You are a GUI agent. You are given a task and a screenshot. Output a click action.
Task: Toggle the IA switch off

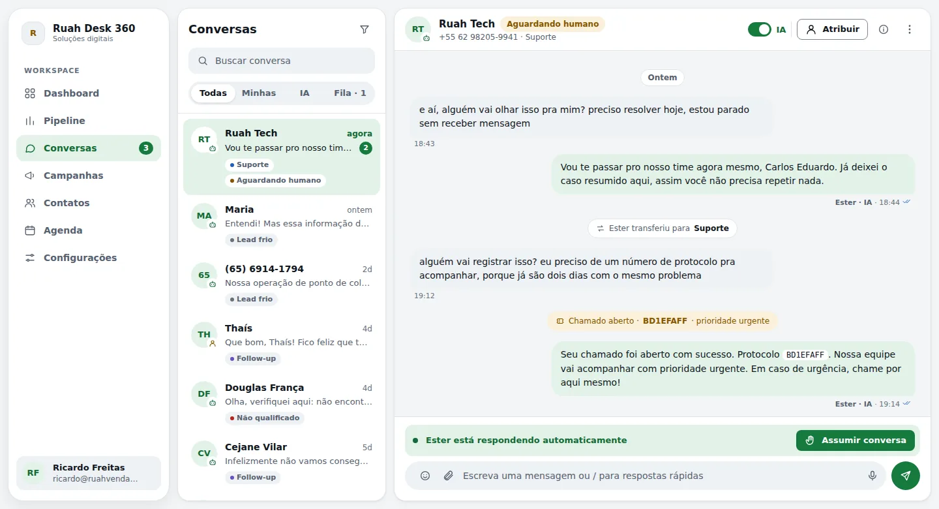tap(759, 29)
